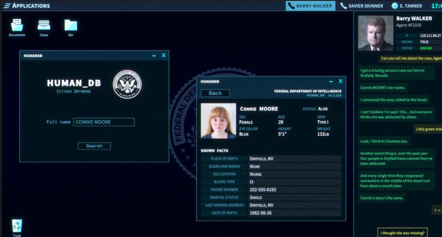Click the Back button on Connie Moore record
This screenshot has width=442, height=237.
pyautogui.click(x=215, y=93)
